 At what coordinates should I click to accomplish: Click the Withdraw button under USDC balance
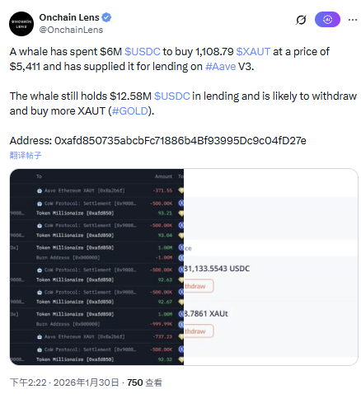point(199,286)
